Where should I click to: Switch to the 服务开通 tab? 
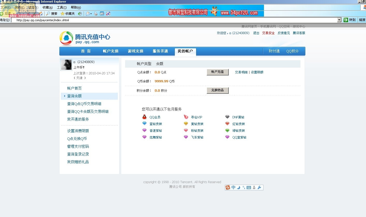coord(160,51)
